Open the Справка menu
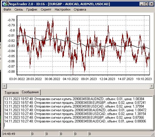 coord(80,9)
